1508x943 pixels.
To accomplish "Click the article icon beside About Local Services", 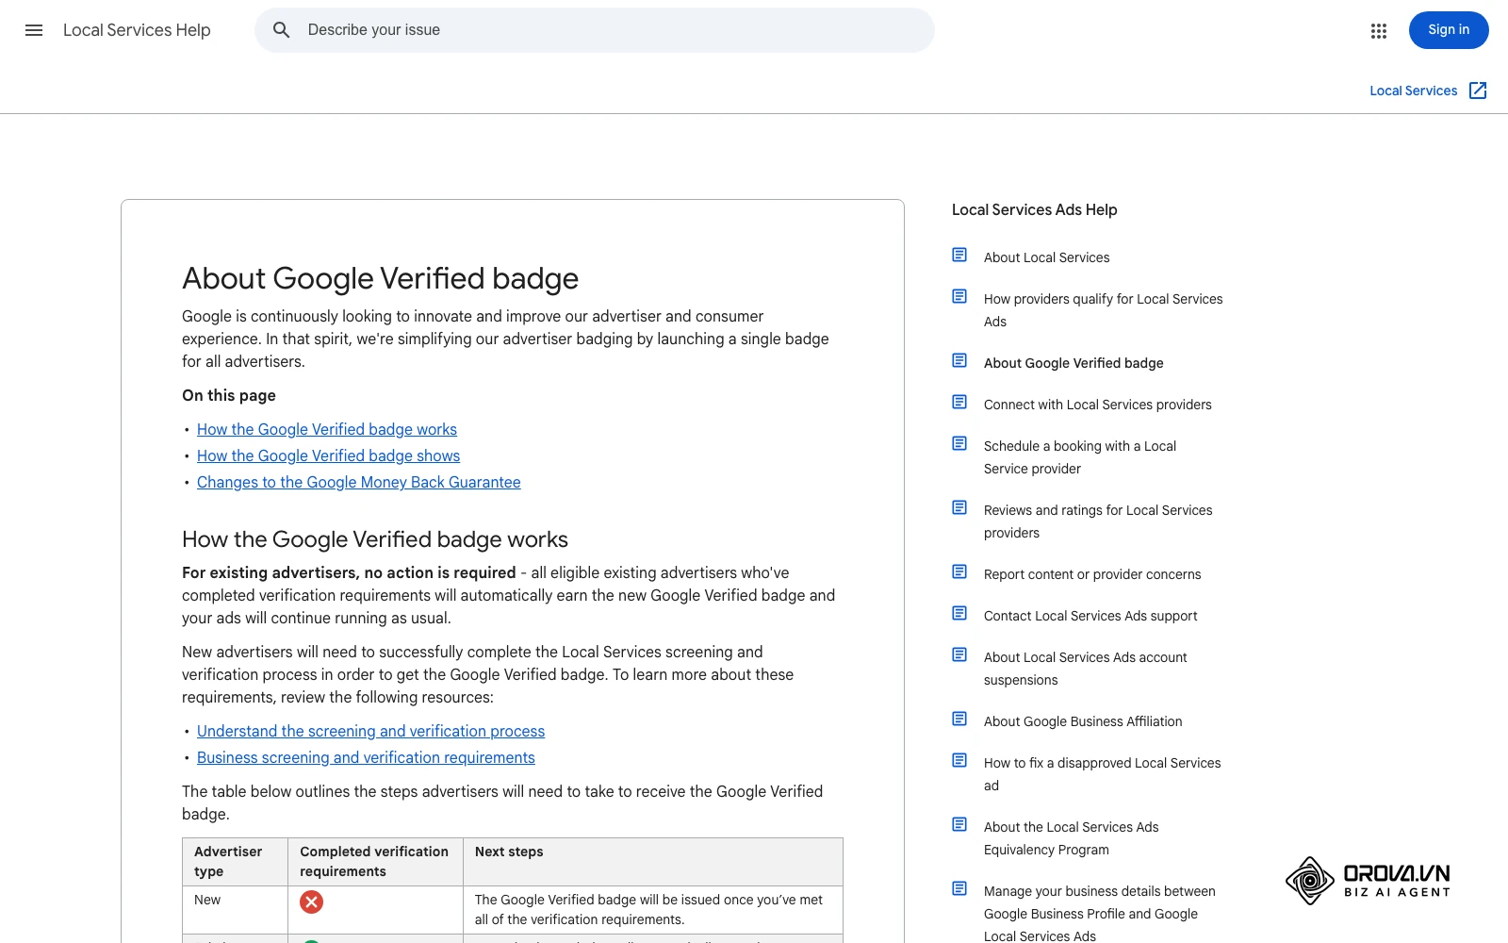I will coord(959,255).
